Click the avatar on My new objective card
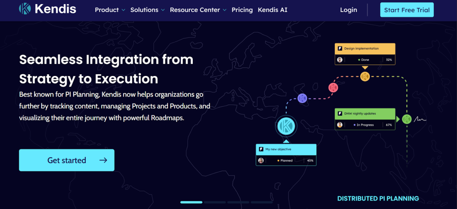This screenshot has width=457, height=209. point(261,160)
